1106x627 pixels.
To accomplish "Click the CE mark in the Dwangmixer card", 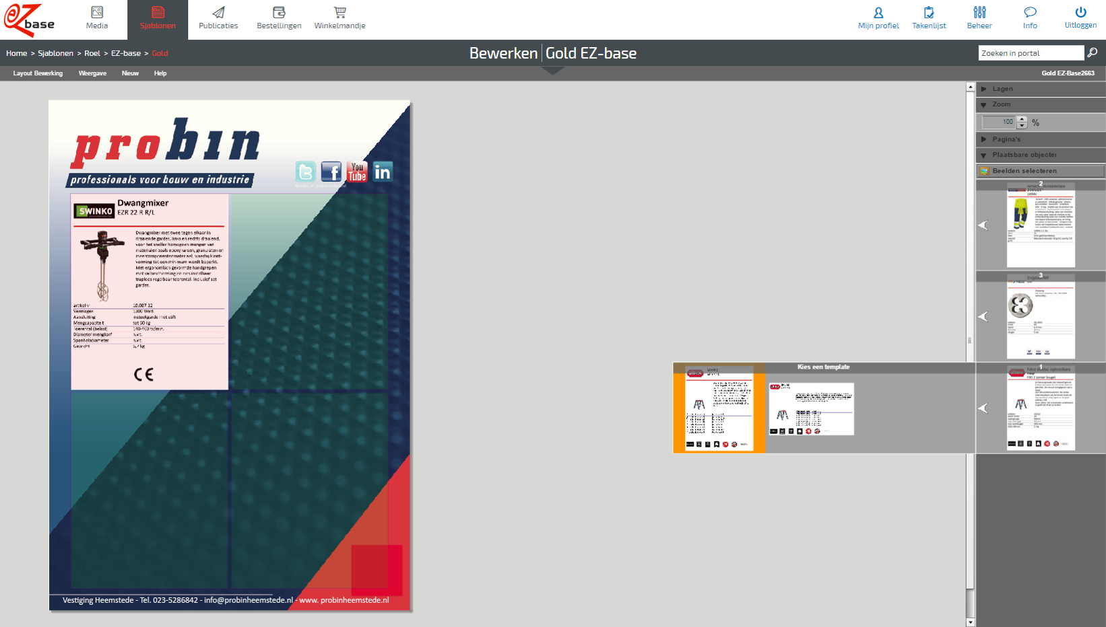I will click(x=143, y=375).
